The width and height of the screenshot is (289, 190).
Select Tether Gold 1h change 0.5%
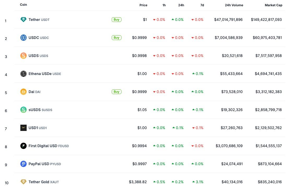pos(159,182)
